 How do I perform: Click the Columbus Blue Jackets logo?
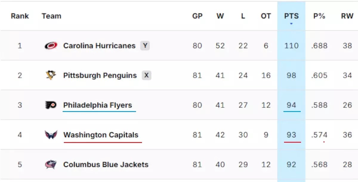tap(51, 164)
